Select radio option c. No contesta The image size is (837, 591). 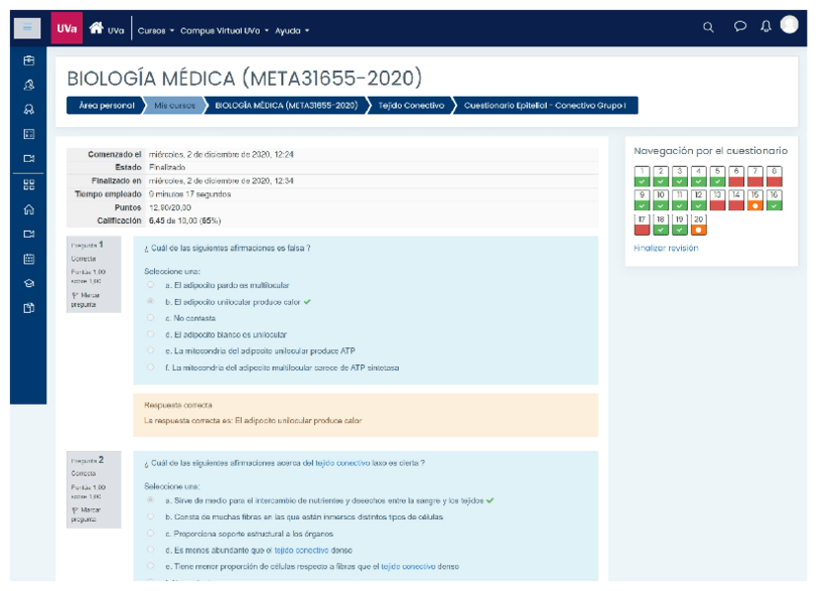tap(151, 318)
